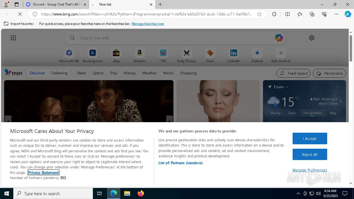This screenshot has height=199, width=354.
Task: Focus the Search the web box
Action: [175, 38]
